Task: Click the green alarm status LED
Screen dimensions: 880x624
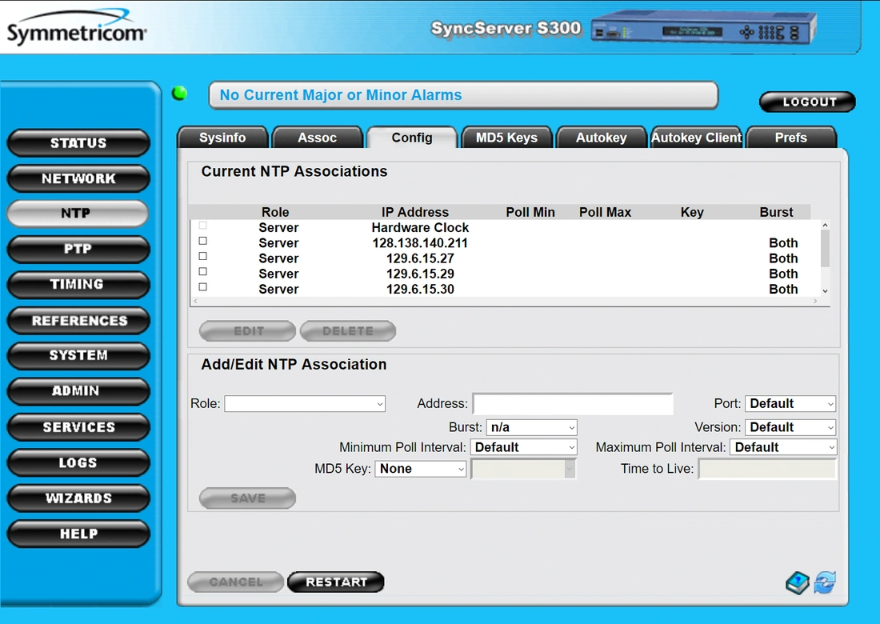Action: pyautogui.click(x=180, y=94)
